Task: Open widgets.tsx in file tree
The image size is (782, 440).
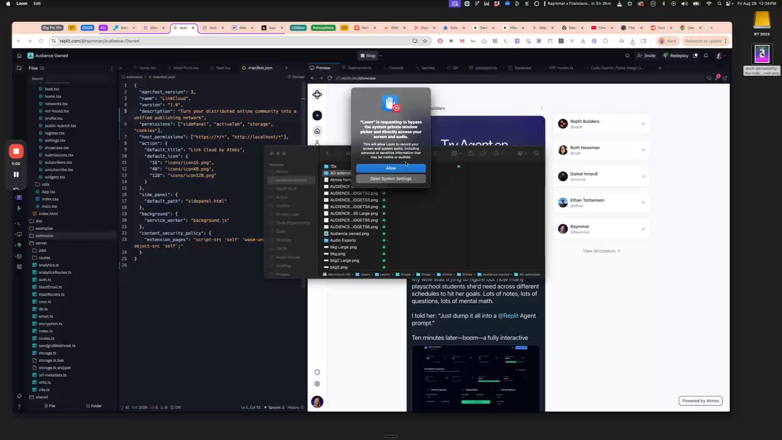Action: point(54,177)
